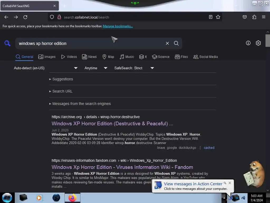Open the SafeSearch: Strict dropdown
The height and width of the screenshot is (203, 270).
[x=134, y=68]
